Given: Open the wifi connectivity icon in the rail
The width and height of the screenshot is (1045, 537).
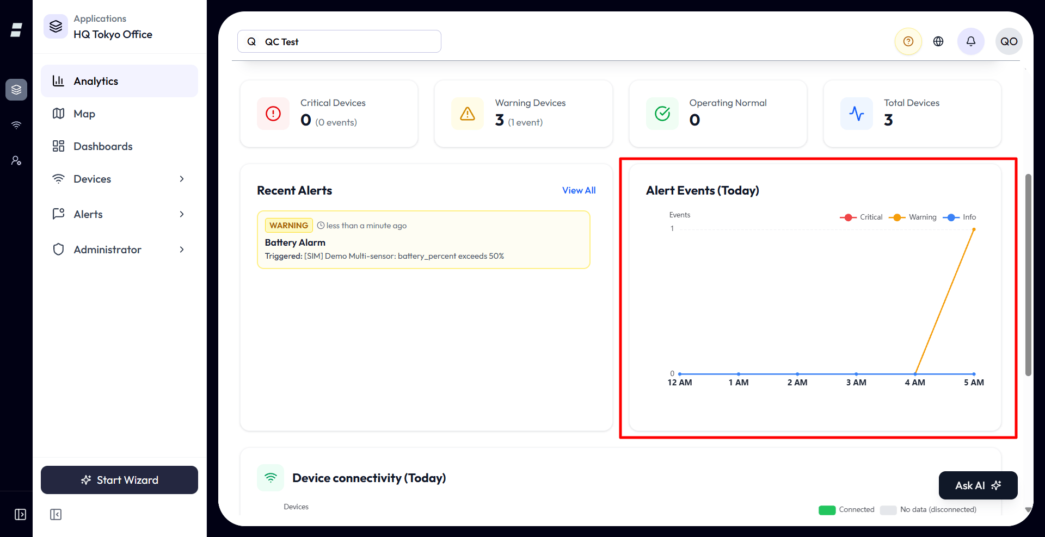Looking at the screenshot, I should point(16,125).
